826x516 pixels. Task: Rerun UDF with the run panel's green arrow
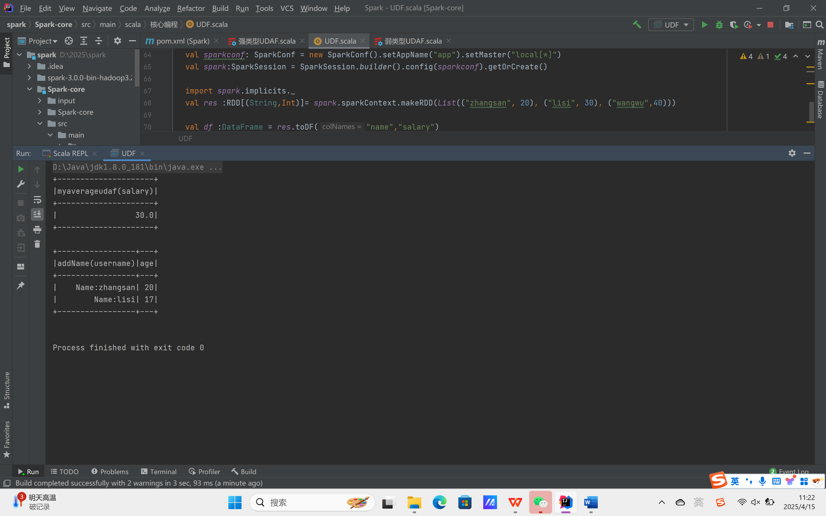click(20, 169)
